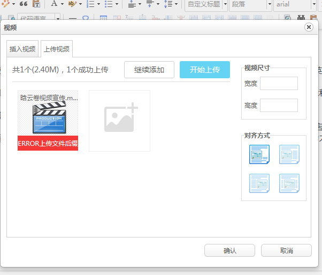
Task: Insert an ordered numbered list
Action: pyautogui.click(x=90, y=4)
